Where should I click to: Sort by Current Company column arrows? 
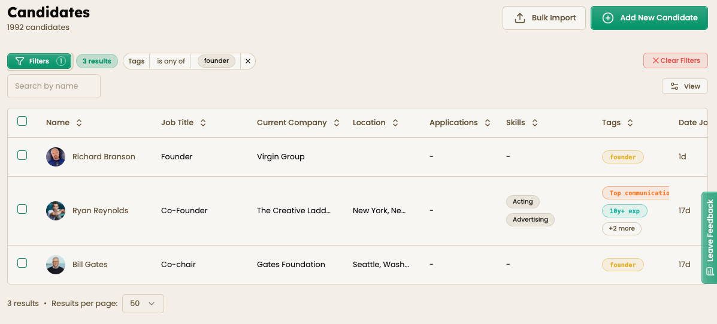(x=337, y=123)
